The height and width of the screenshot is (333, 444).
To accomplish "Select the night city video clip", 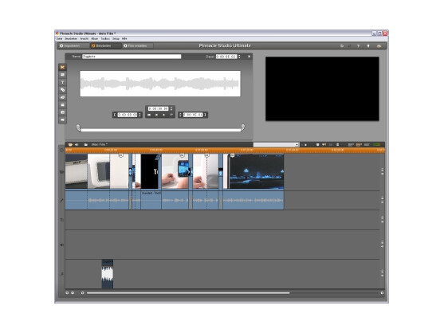I will 253,171.
